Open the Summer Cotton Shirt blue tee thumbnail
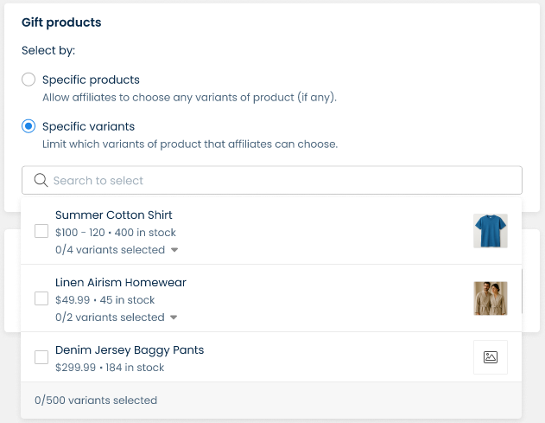The width and height of the screenshot is (545, 423). click(x=491, y=231)
